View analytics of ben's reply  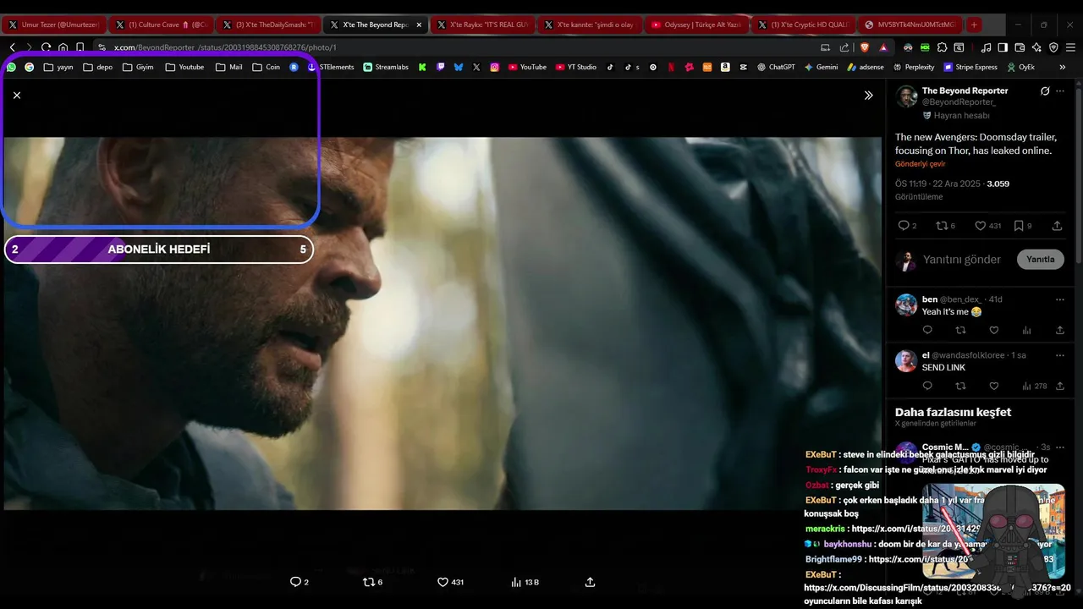click(1027, 330)
